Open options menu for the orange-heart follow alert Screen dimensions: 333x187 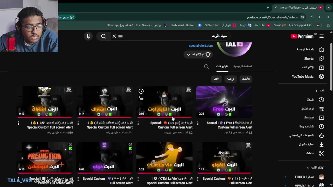point(198,179)
